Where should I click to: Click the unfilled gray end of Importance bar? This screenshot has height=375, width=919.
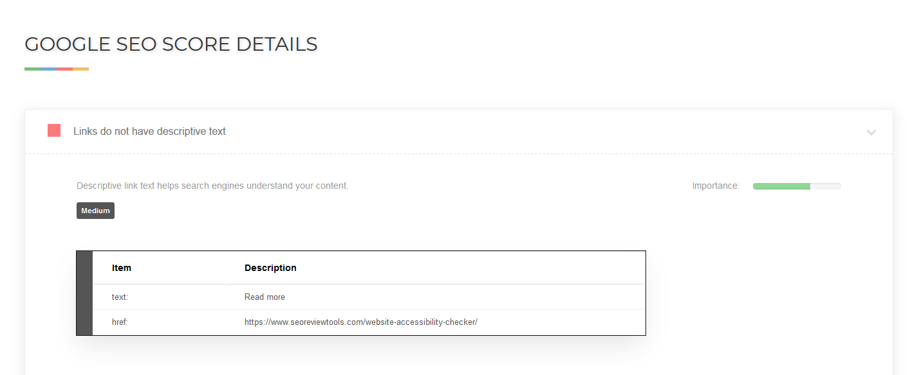826,186
